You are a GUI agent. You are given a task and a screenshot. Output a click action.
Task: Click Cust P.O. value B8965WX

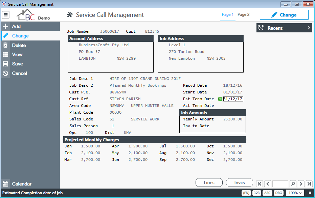[x=118, y=92]
